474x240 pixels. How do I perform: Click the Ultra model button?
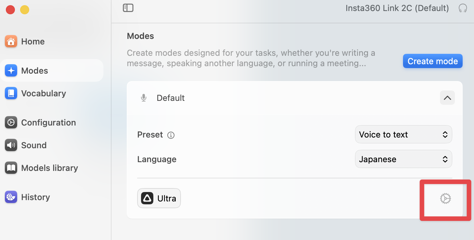159,198
